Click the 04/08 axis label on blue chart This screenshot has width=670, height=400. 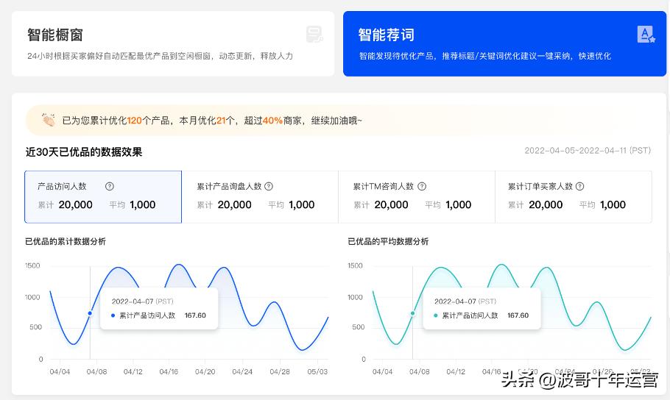pos(97,372)
